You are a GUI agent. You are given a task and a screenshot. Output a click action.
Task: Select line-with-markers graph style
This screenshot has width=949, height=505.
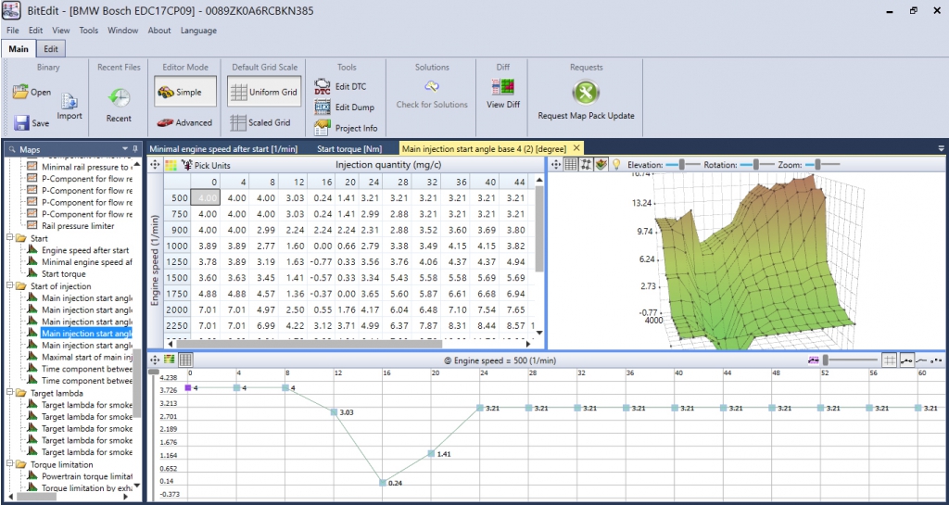pyautogui.click(x=906, y=360)
